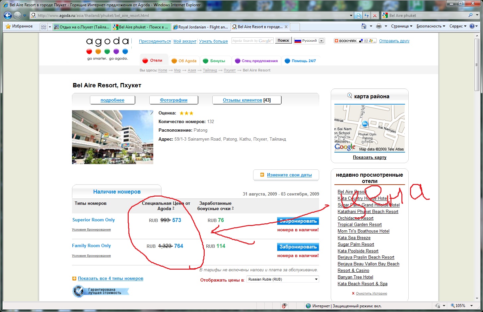Book Superior Room with Забронировать button

[x=298, y=221]
